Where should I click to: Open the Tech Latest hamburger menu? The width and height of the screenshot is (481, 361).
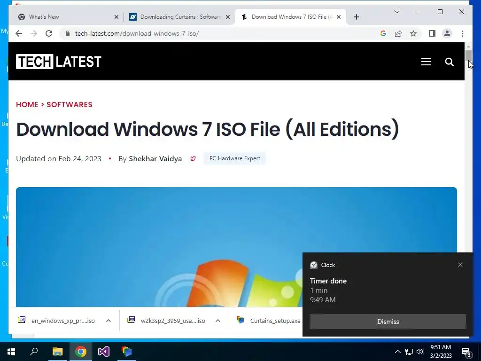coord(426,62)
